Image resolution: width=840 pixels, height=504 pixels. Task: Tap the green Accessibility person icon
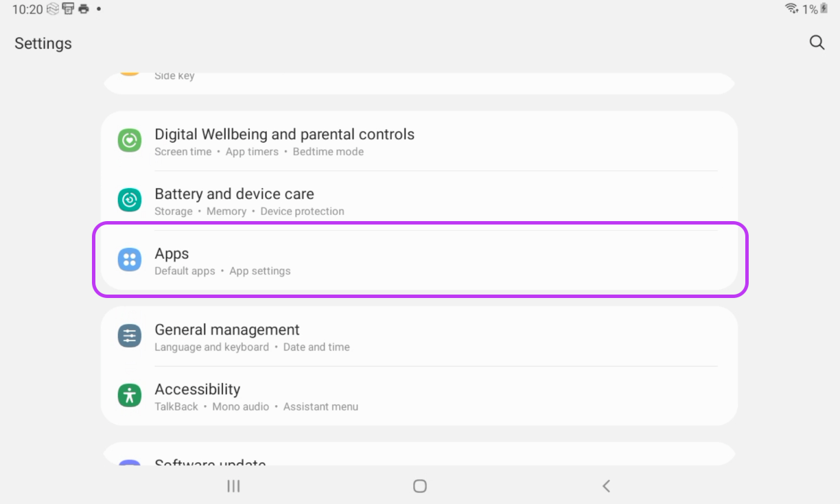tap(130, 396)
